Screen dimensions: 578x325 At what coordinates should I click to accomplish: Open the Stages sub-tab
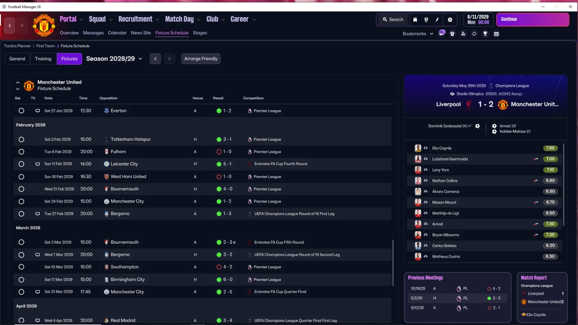click(200, 33)
